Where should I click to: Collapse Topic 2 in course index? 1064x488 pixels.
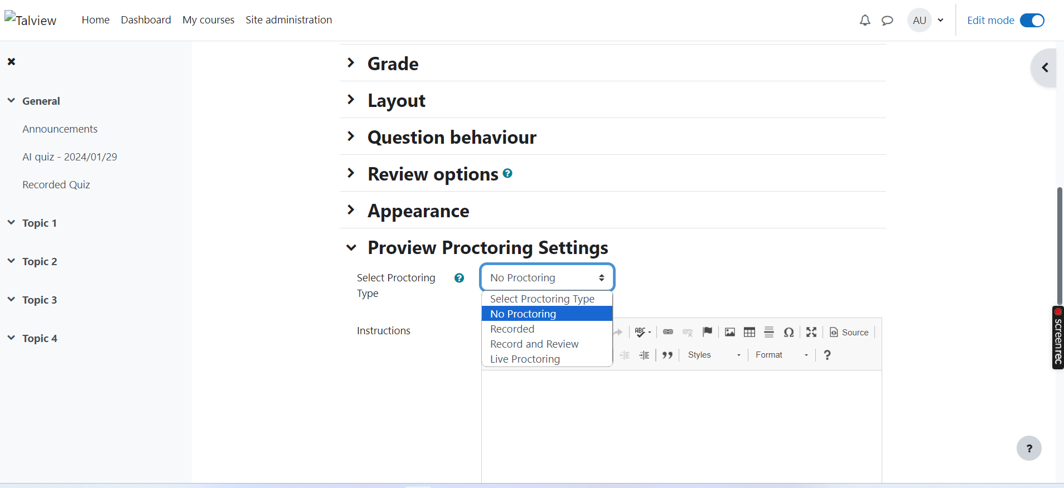click(x=11, y=261)
